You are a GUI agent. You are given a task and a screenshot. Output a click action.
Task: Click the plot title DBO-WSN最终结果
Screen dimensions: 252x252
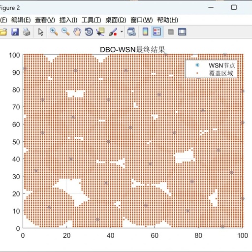coord(132,50)
